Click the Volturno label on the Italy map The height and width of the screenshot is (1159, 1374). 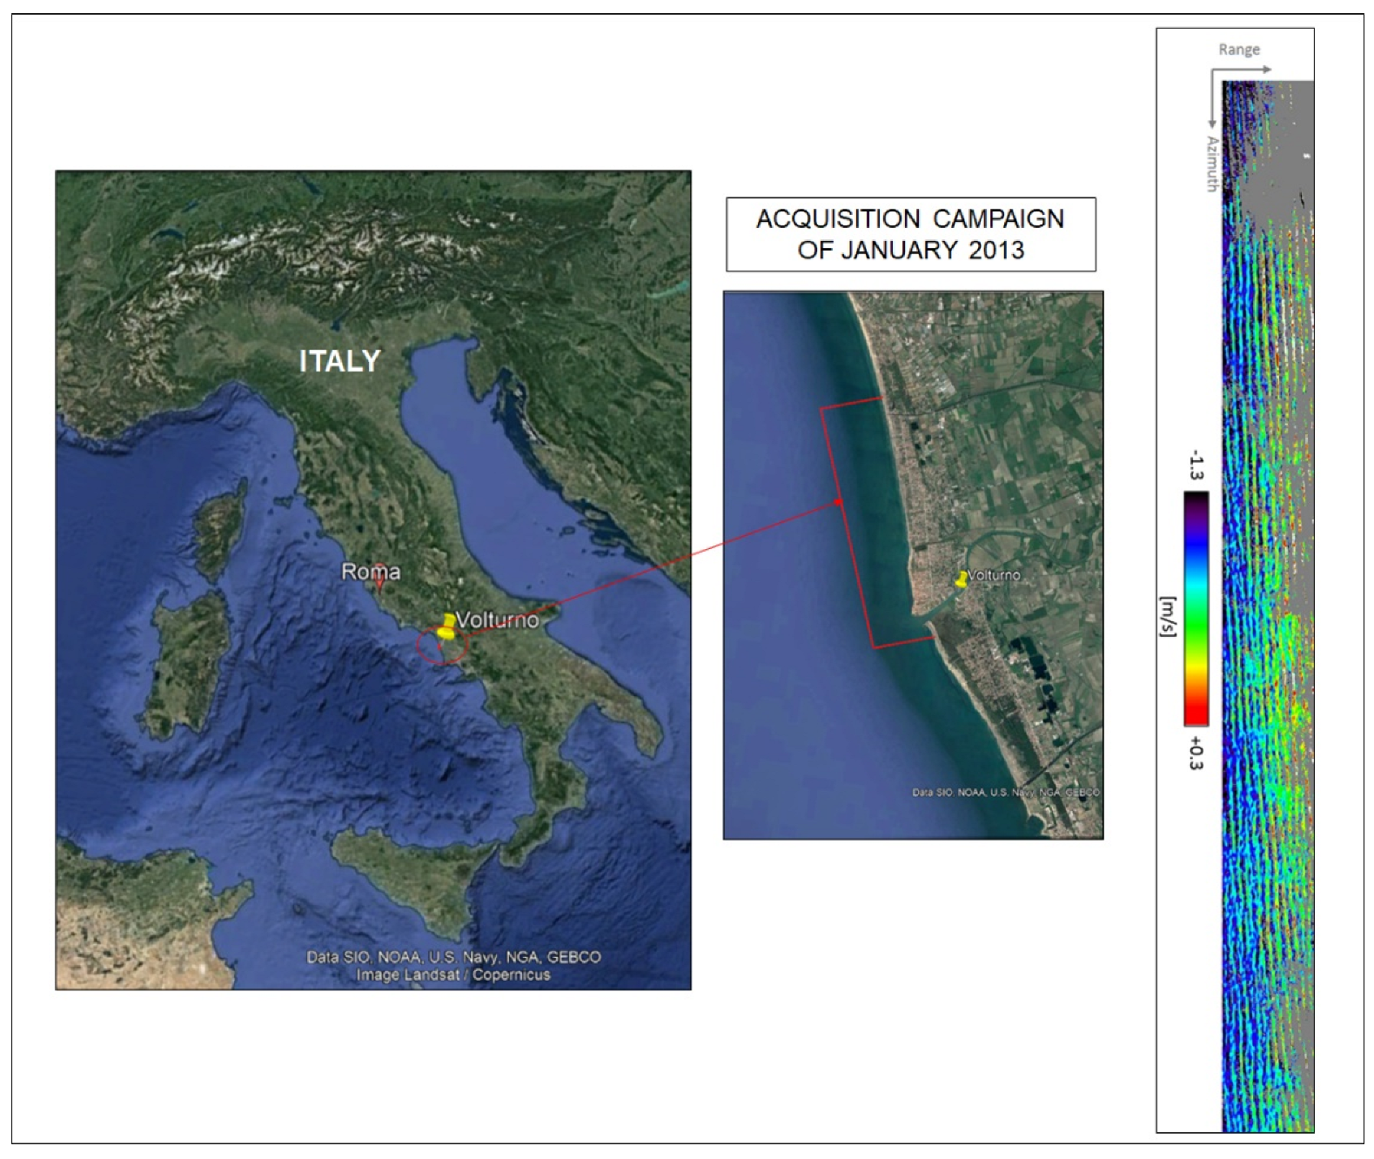498,620
